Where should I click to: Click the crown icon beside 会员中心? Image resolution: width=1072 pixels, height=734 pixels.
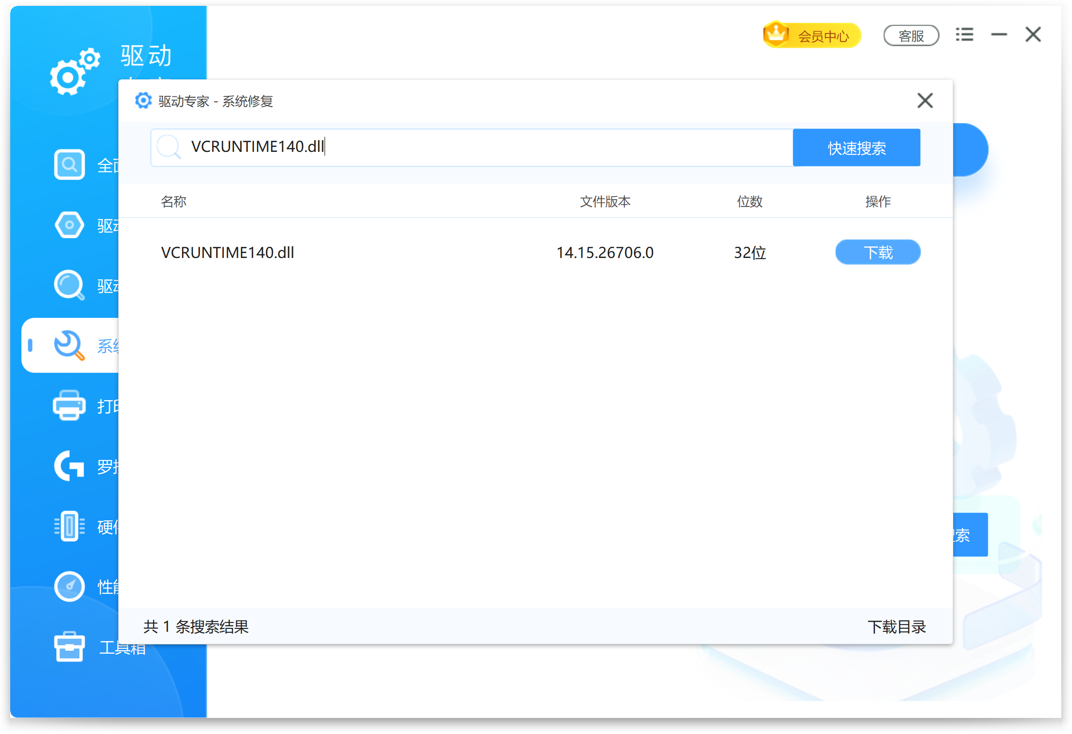[776, 34]
